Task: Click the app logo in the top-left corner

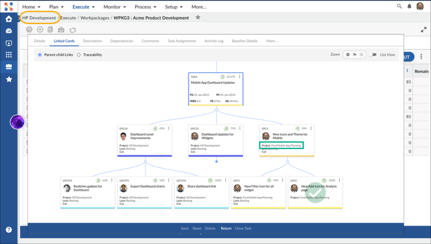Action: pyautogui.click(x=8, y=6)
